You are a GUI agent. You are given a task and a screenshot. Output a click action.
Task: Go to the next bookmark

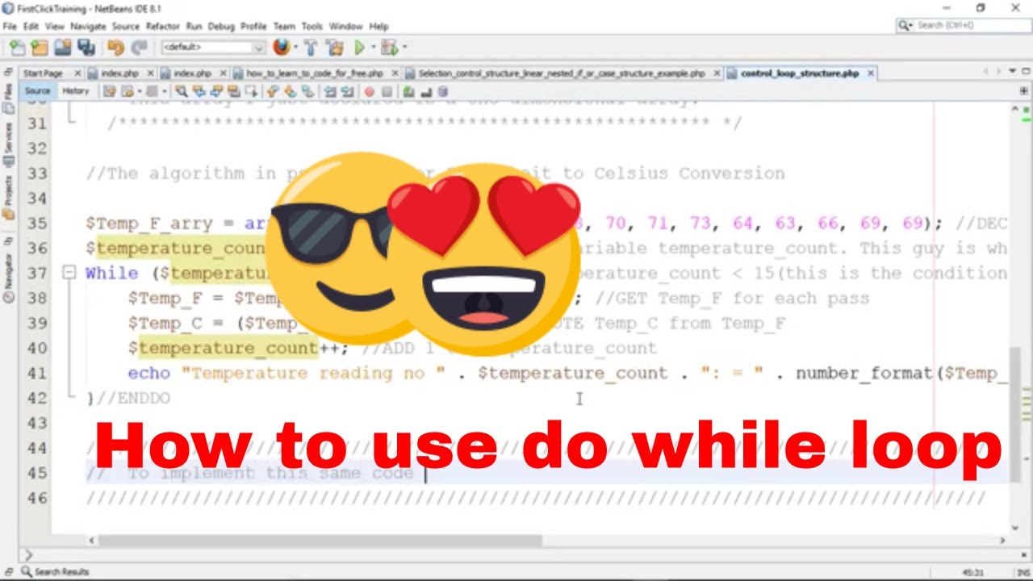coord(289,91)
